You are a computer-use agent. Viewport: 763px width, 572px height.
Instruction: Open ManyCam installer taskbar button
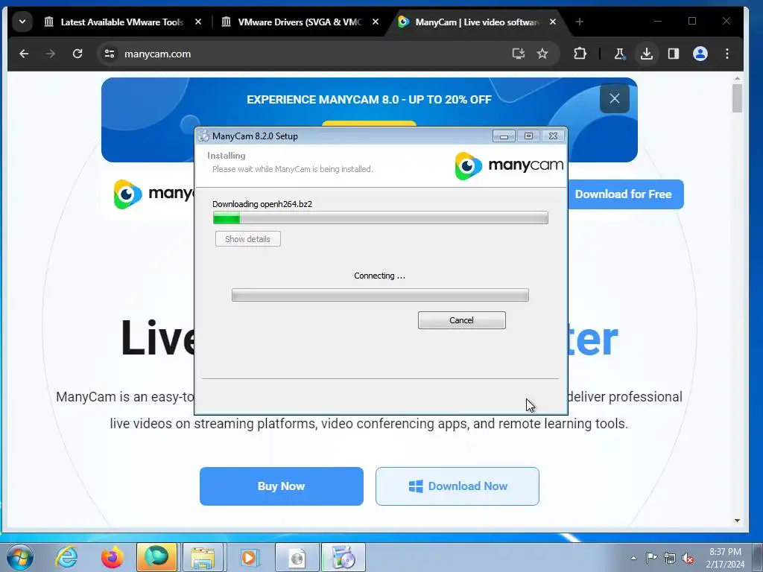tap(343, 557)
